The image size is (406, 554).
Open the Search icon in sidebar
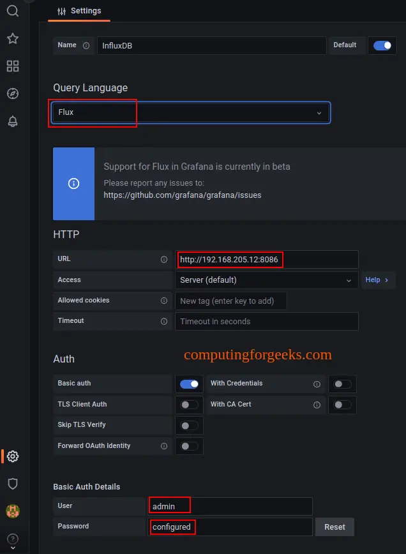point(13,11)
